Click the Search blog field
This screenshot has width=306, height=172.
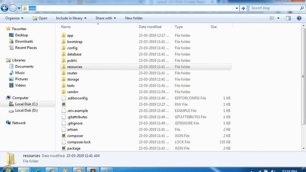(274, 8)
